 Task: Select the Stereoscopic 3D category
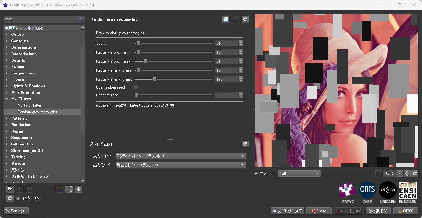27,151
